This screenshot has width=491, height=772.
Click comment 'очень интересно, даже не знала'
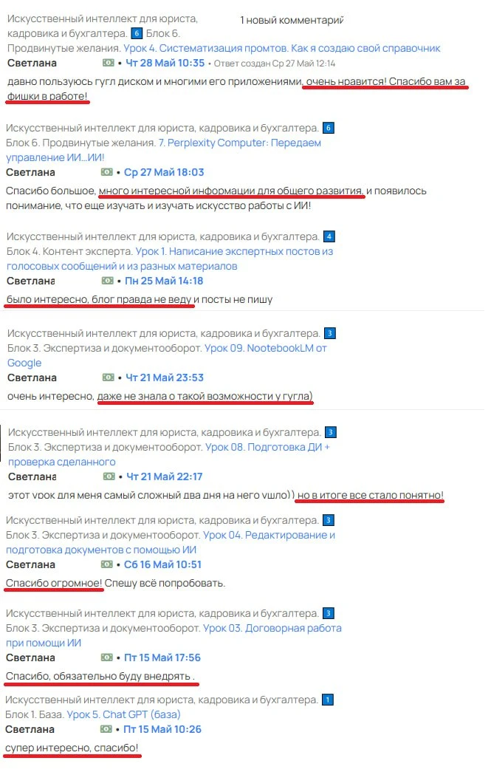[160, 396]
